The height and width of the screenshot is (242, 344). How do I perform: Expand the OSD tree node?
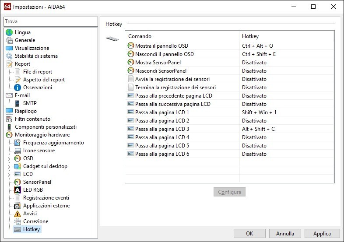tap(9, 158)
